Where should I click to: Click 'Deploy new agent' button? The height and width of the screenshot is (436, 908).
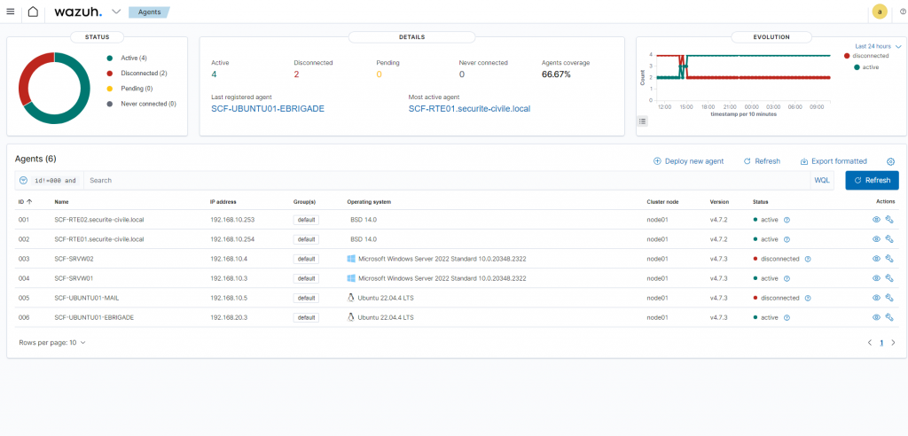tap(688, 161)
